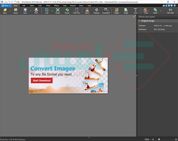Expand the Open button dropdown arrow
This screenshot has width=178, height=141.
point(10,11)
